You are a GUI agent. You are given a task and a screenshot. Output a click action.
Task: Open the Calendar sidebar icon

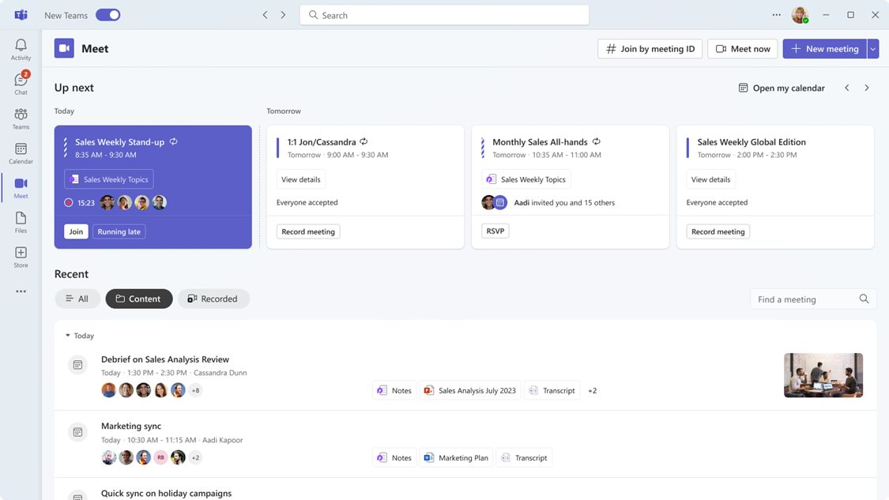tap(21, 152)
